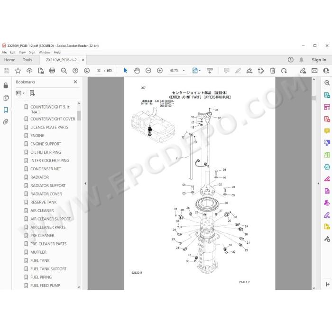Open the Help question mark icon
332x332 pixels.
tap(290, 60)
